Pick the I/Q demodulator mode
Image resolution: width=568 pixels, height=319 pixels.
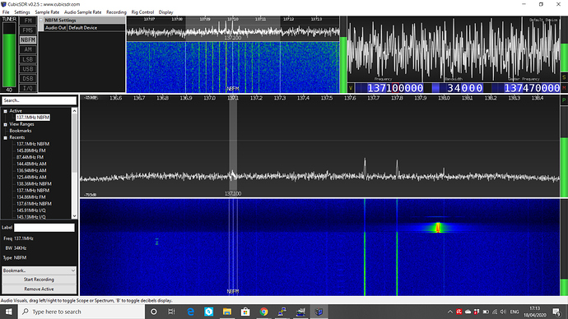click(28, 88)
